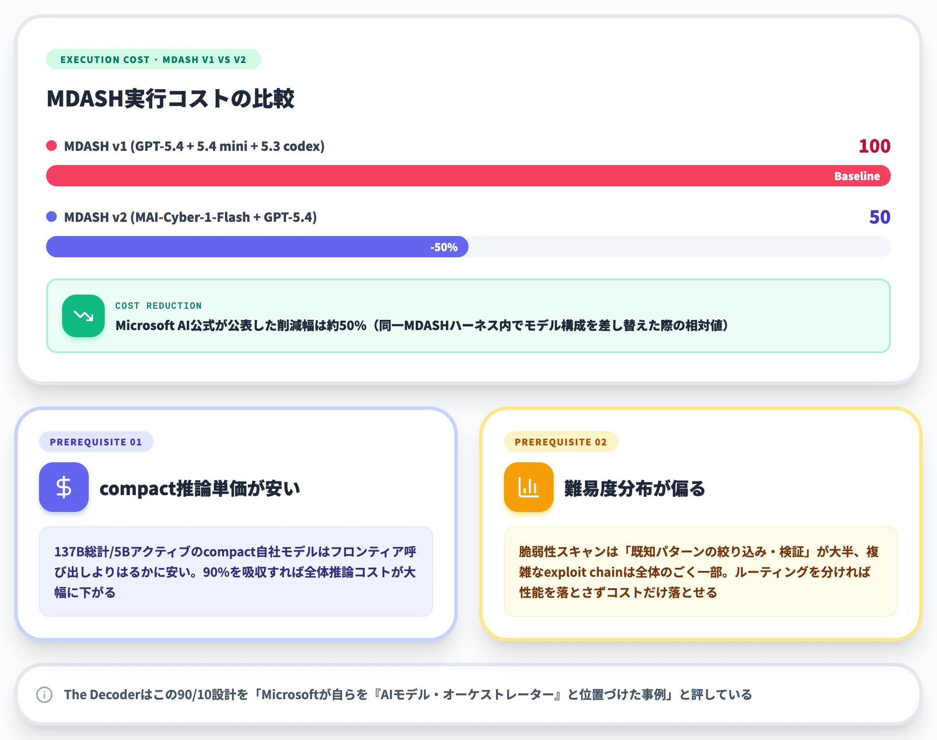
Task: Click the EXECUTION COST · MDASH V1 VS V2 badge
Action: [154, 59]
